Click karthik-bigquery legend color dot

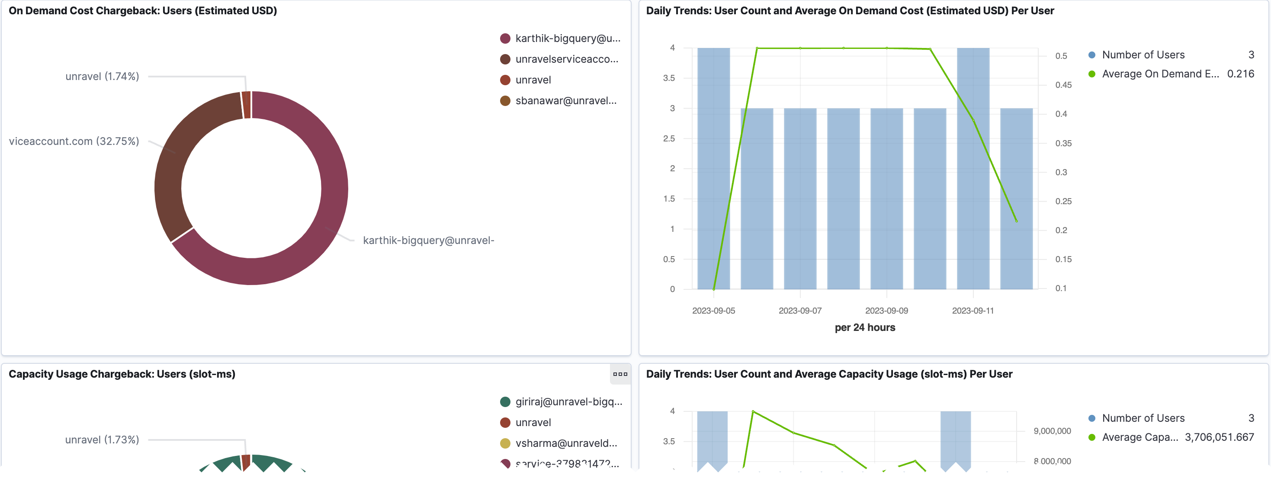(x=505, y=38)
